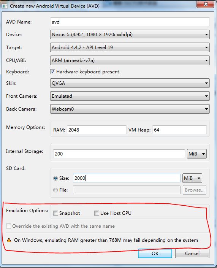Open the Internal Storage MiB unit dropdown

pyautogui.click(x=196, y=154)
